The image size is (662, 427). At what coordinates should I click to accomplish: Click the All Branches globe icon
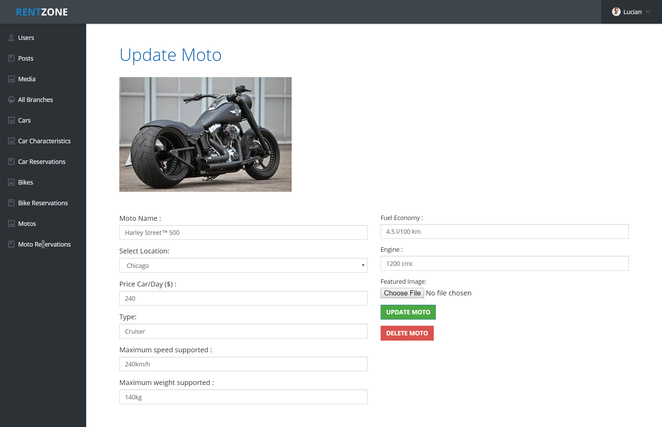[x=11, y=100]
